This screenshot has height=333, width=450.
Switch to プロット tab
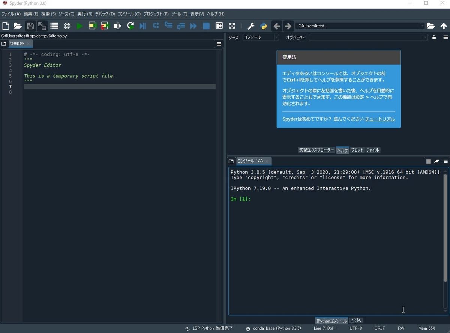[x=357, y=150]
